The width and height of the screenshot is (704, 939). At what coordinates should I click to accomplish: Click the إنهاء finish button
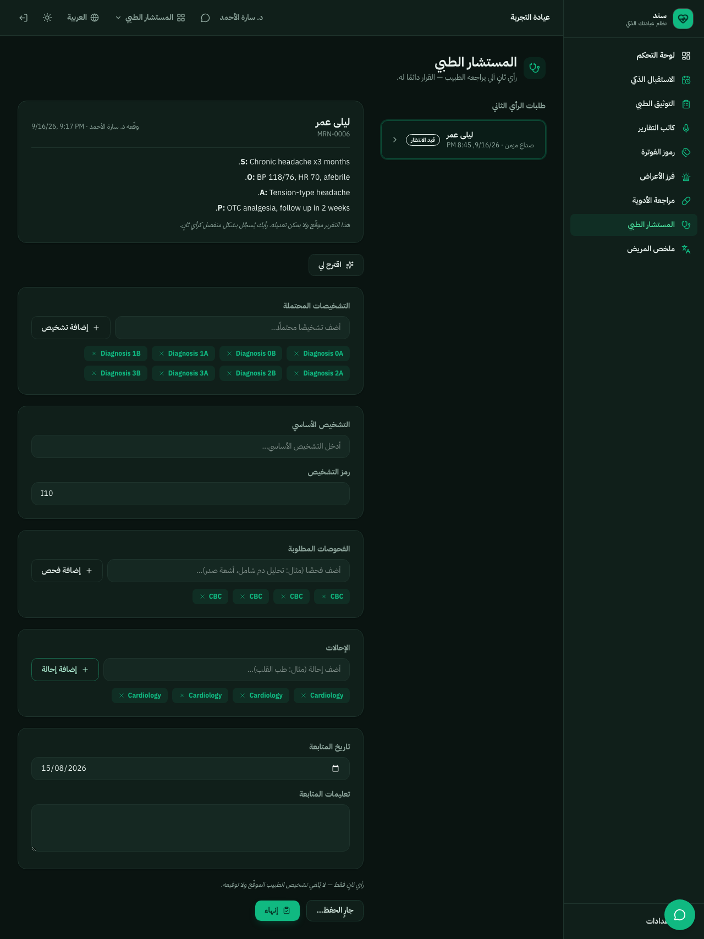click(x=277, y=910)
